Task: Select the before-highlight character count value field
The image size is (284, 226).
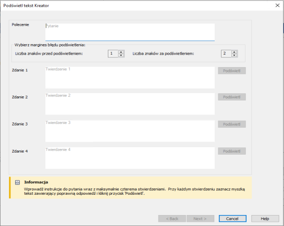Action: pyautogui.click(x=113, y=54)
